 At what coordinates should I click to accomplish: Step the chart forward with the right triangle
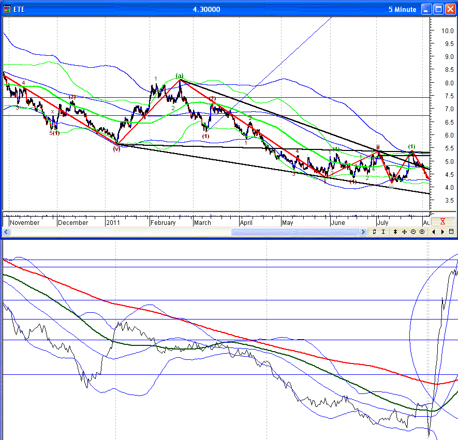tap(442, 232)
